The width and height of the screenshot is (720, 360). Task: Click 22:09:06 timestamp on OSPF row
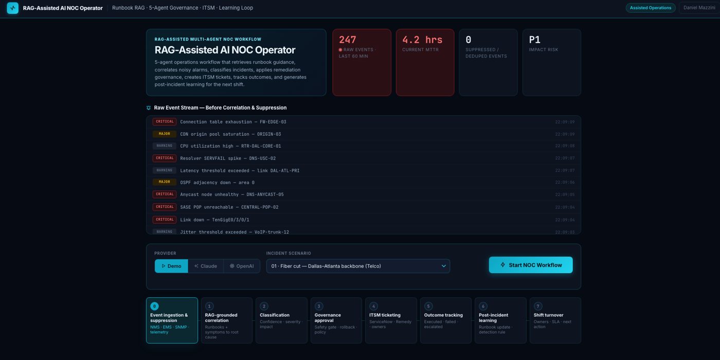tap(565, 183)
